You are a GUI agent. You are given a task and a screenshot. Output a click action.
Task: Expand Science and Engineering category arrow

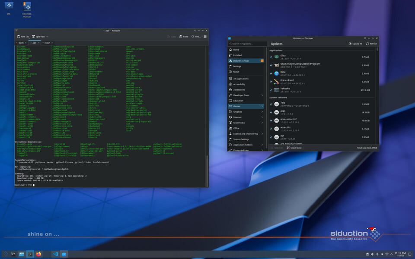tap(262, 134)
